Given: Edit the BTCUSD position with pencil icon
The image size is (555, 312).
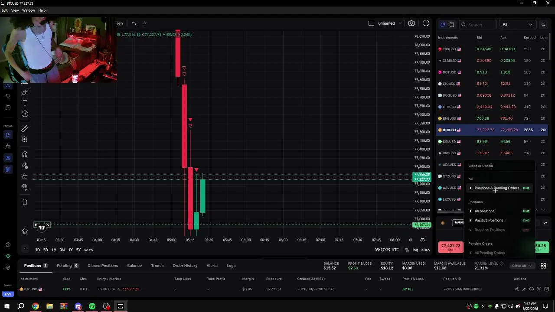Looking at the screenshot, I should [x=524, y=289].
